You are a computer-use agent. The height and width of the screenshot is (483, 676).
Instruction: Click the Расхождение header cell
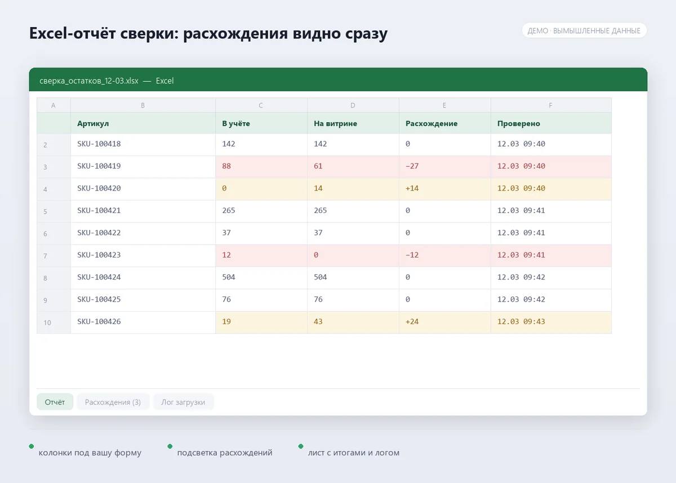pos(445,123)
